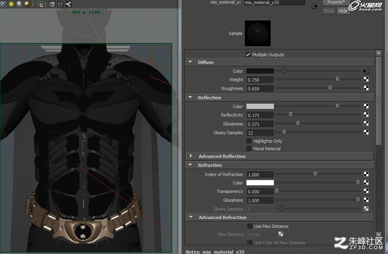
Task: Click the Refraction Glossiness slider handle
Action: point(358,200)
